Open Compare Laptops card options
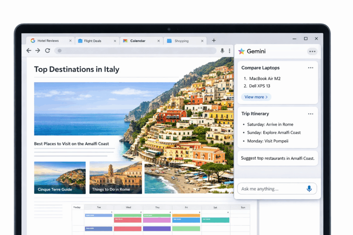Image resolution: width=353 pixels, height=235 pixels. point(311,68)
